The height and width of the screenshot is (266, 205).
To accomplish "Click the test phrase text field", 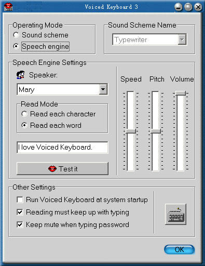I will (62, 148).
